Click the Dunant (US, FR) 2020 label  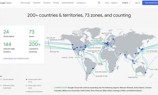94,48
